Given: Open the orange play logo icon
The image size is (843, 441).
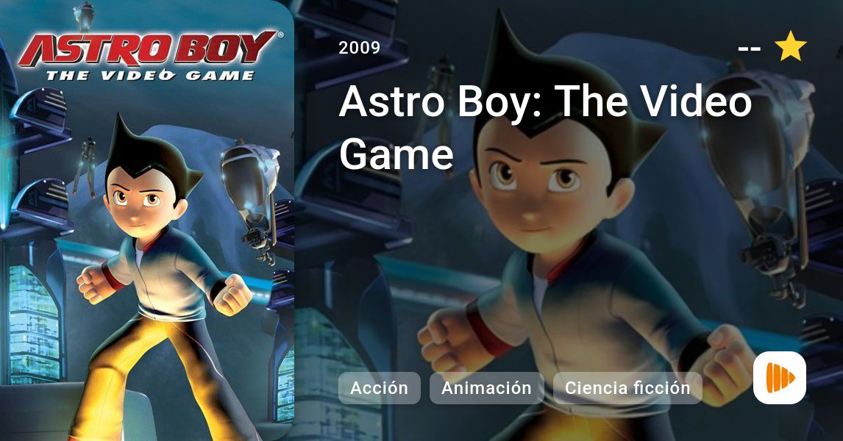Looking at the screenshot, I should click(780, 378).
